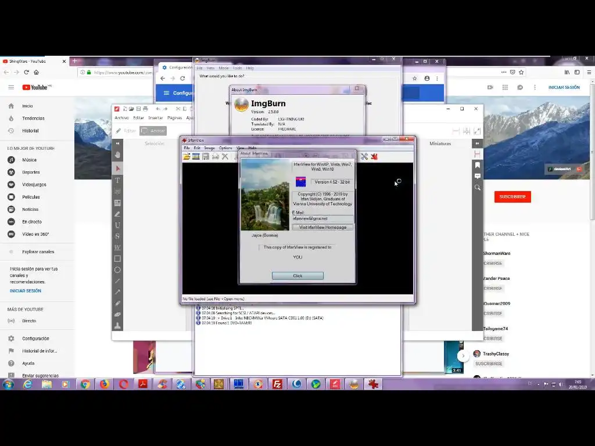Image resolution: width=595 pixels, height=446 pixels.
Task: Click the Delete X icon in IrfanView toolbar
Action: (225, 156)
